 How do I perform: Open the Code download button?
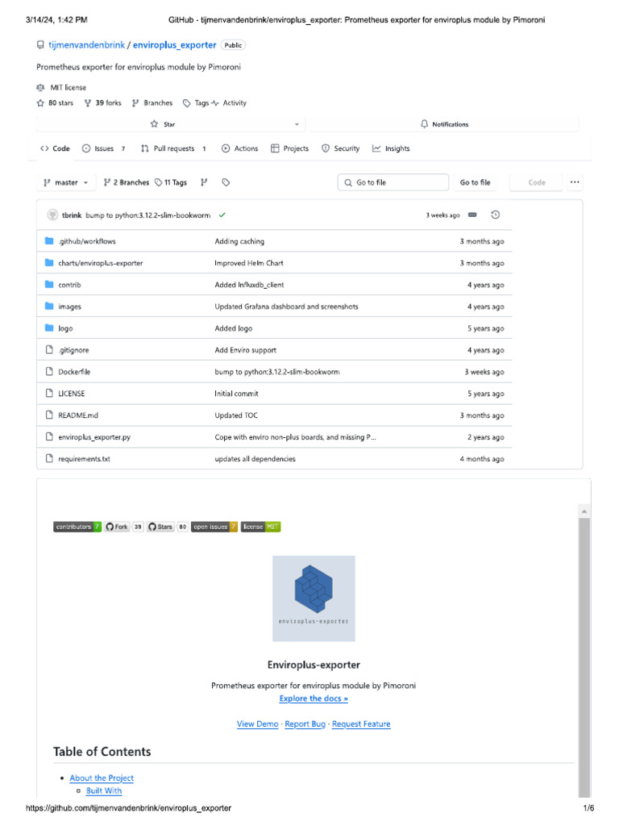tap(536, 182)
